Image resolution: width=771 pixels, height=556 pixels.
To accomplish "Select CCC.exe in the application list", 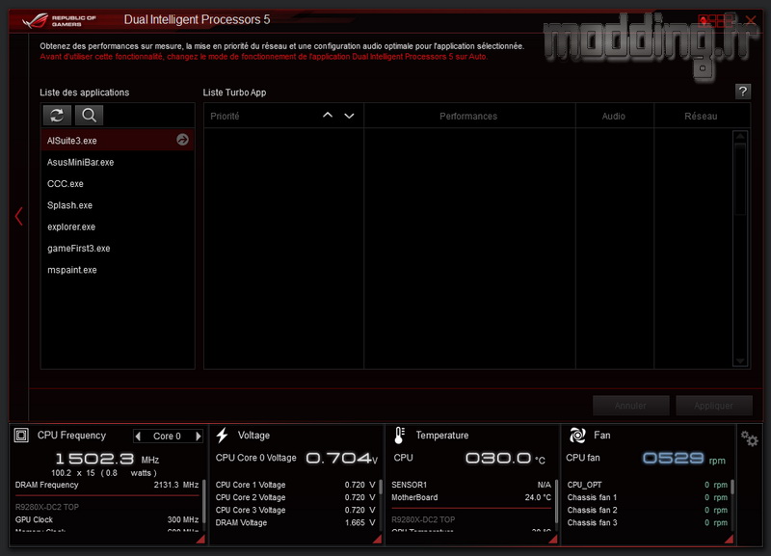I will click(118, 184).
